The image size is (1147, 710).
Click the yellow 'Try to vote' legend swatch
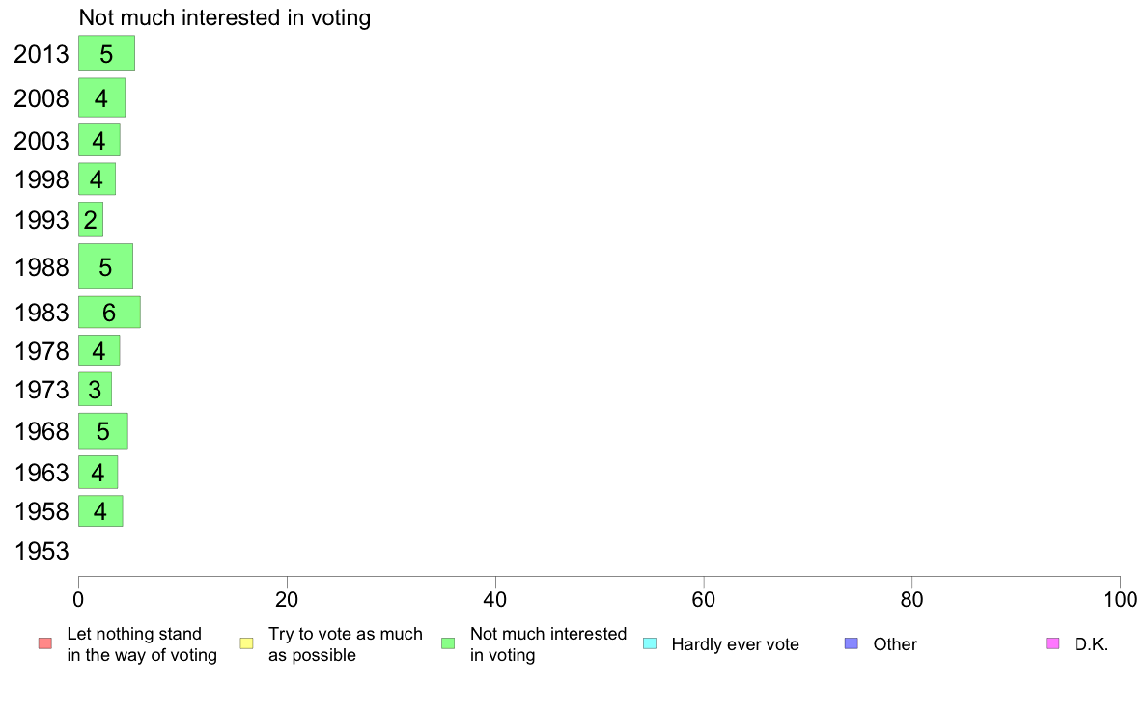coord(246,643)
